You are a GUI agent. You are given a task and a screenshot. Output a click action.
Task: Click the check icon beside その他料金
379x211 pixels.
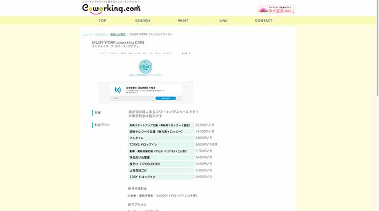[130, 188]
